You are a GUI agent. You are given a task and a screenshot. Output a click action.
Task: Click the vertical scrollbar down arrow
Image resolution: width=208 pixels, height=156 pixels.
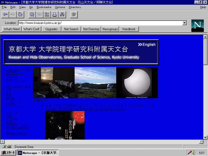[205, 138]
